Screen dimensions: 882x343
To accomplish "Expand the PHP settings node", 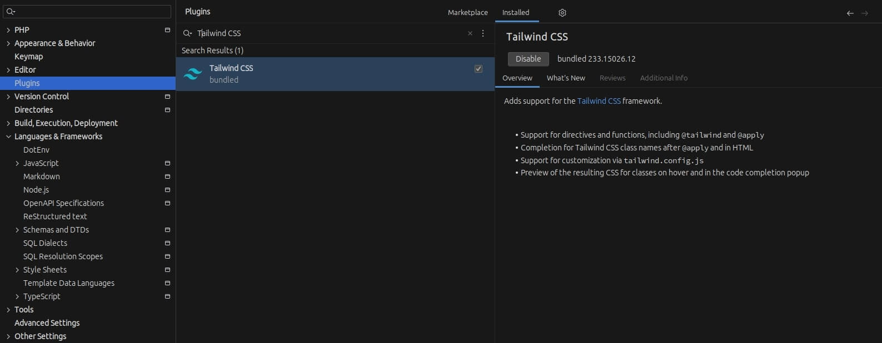I will (8, 30).
